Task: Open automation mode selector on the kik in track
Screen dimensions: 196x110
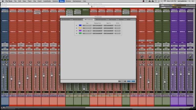Action: click(13, 50)
